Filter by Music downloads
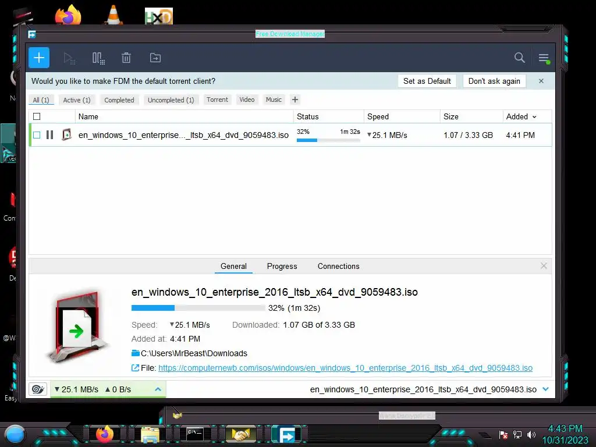The image size is (596, 447). pyautogui.click(x=274, y=100)
